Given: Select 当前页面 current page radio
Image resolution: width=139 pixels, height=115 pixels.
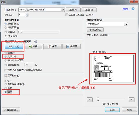Looking at the screenshot, I should pos(6,28).
